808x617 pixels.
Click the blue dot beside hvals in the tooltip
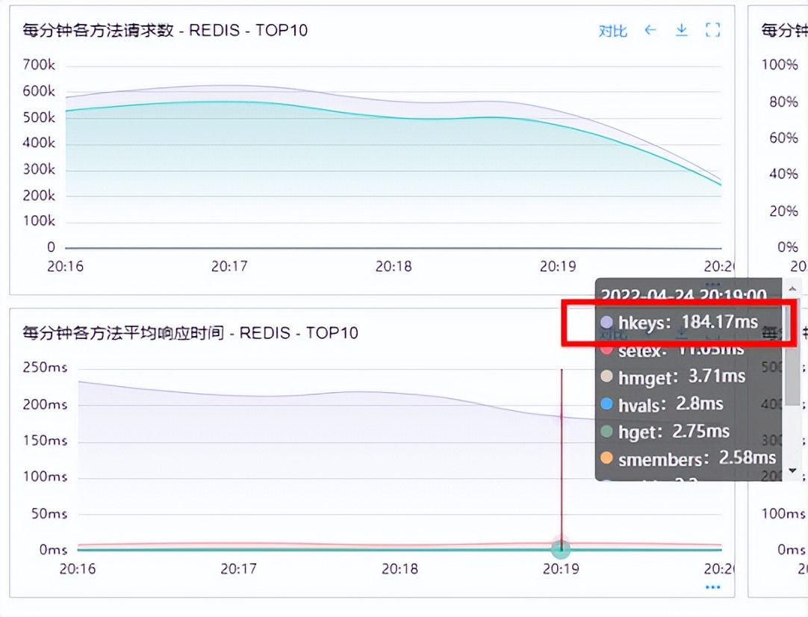pos(606,404)
